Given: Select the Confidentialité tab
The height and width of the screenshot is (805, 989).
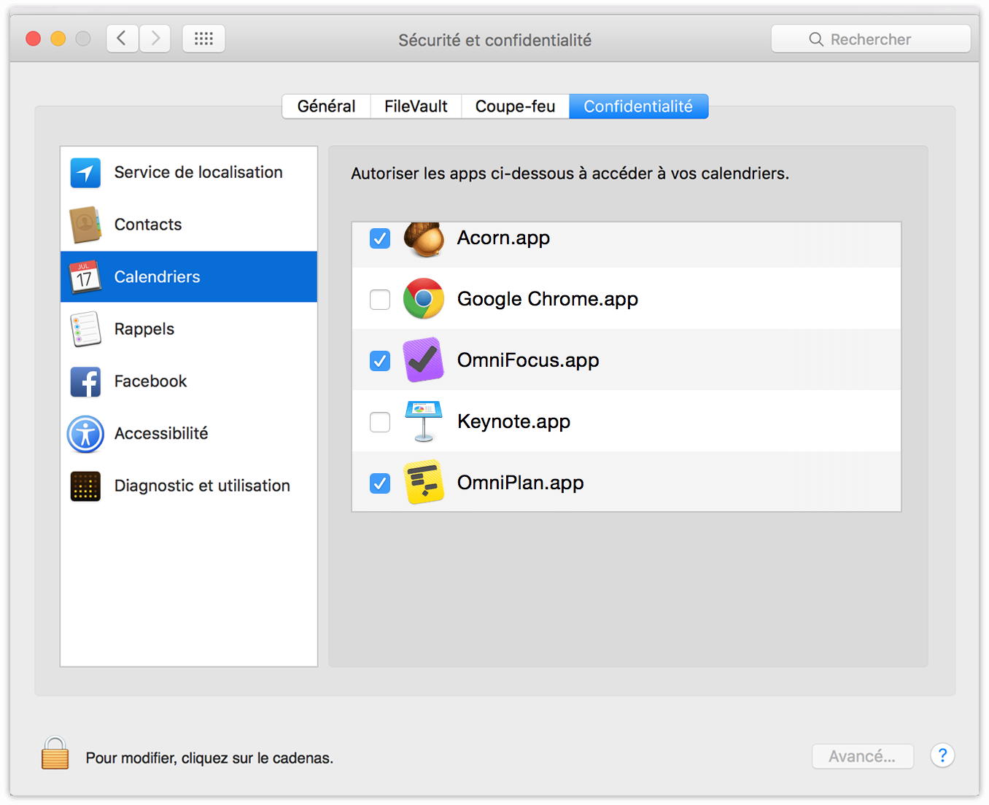Looking at the screenshot, I should (x=638, y=106).
